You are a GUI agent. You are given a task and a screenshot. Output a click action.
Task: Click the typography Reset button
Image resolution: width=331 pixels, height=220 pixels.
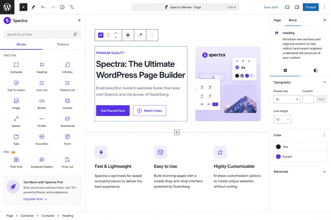[x=321, y=99]
